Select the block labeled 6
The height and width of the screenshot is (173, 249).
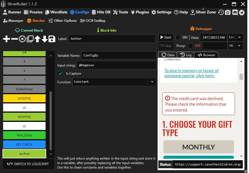pos(24,70)
